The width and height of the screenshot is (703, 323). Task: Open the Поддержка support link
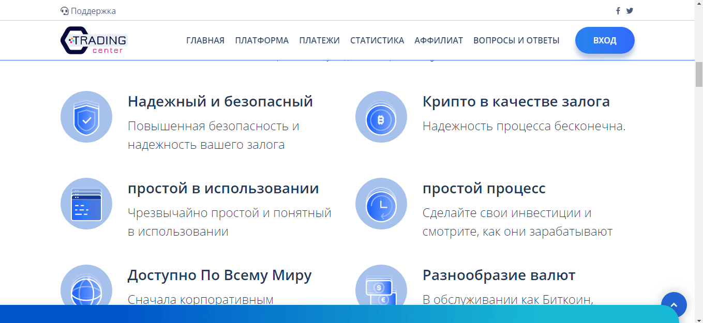88,11
